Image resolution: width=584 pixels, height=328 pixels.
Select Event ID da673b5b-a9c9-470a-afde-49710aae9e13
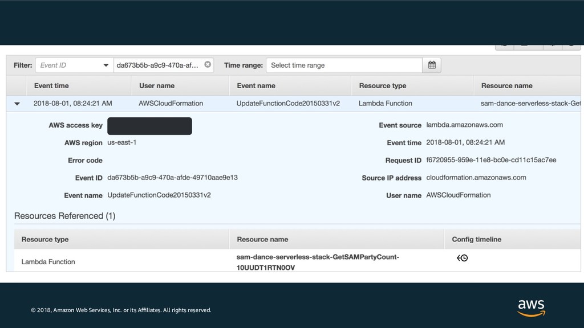coord(172,178)
